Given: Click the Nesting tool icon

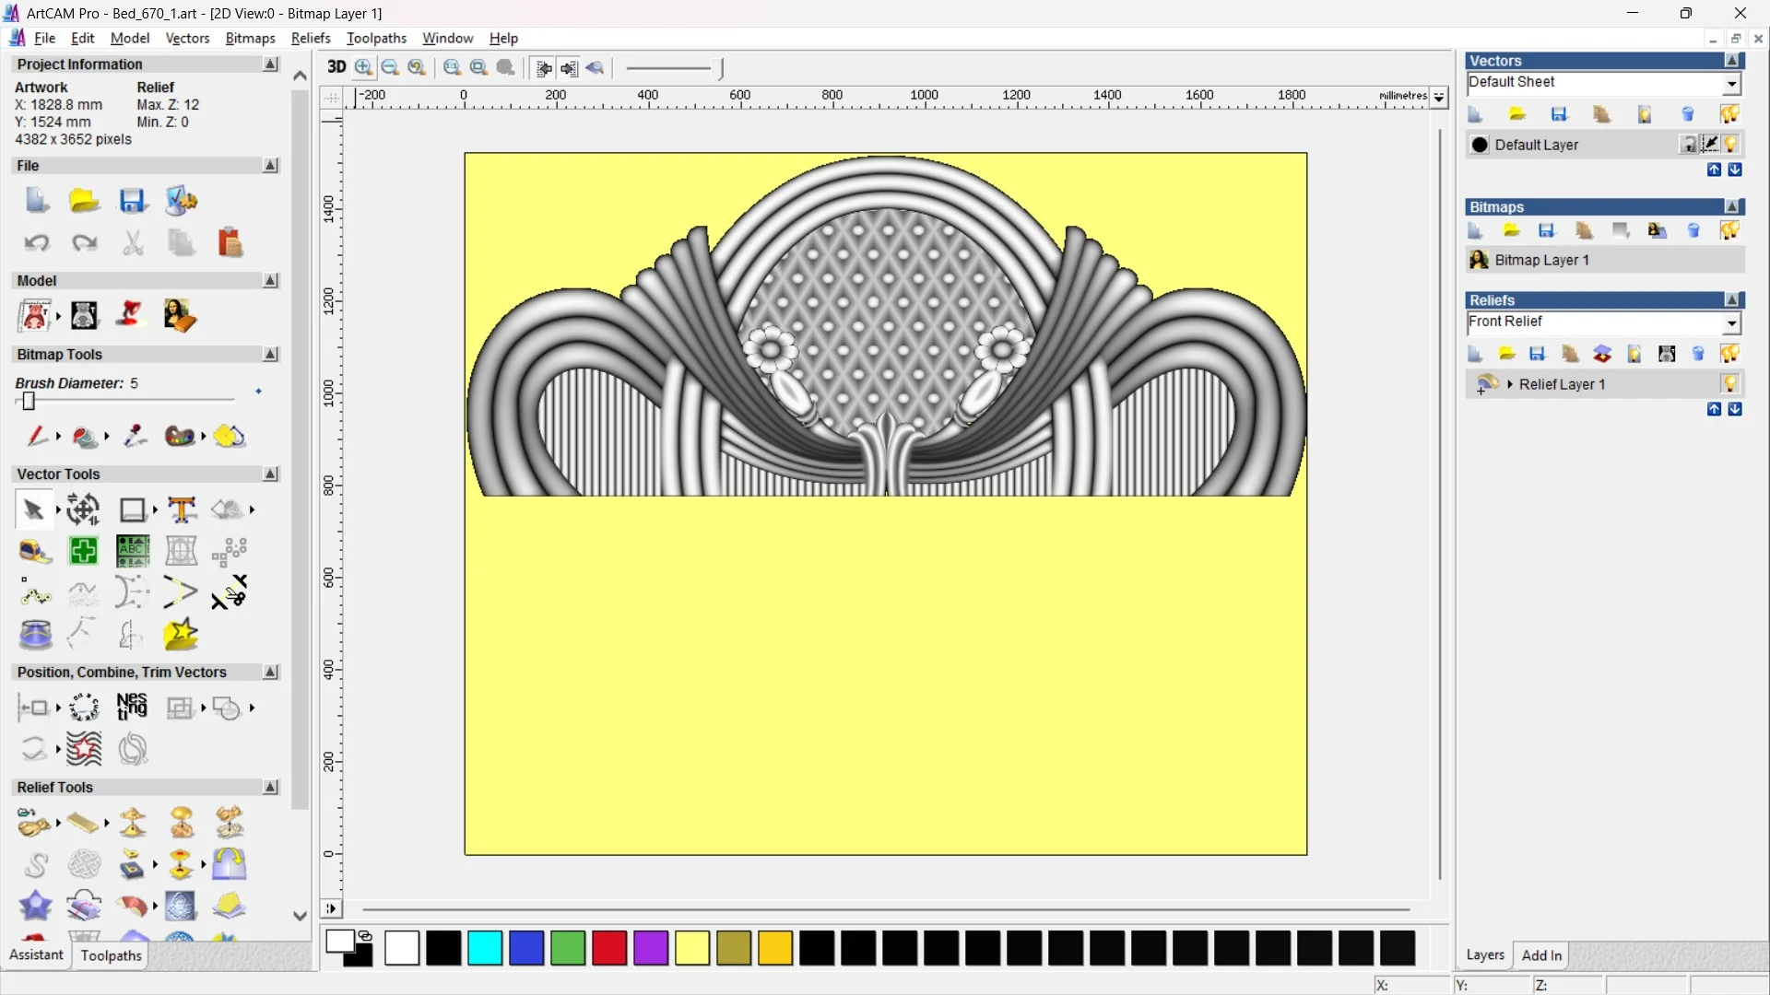Looking at the screenshot, I should click(x=132, y=708).
